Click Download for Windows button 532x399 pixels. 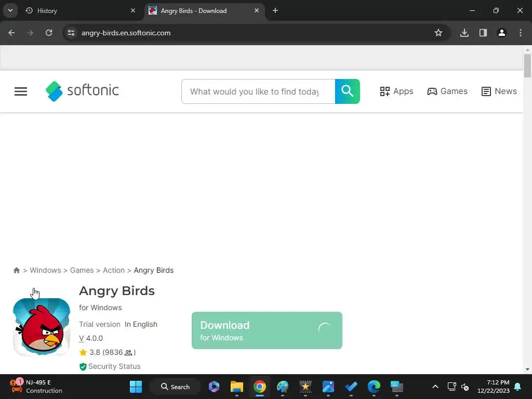click(267, 330)
